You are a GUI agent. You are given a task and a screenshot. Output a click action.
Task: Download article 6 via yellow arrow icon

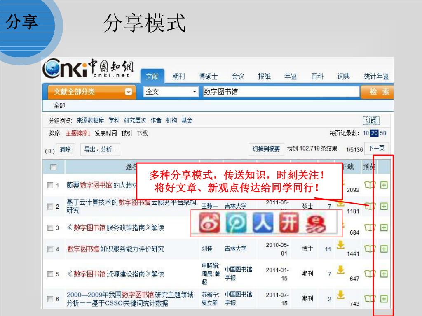click(340, 295)
